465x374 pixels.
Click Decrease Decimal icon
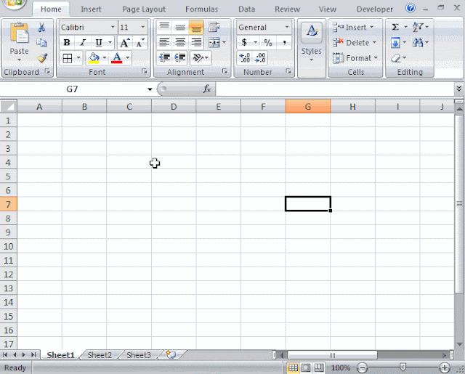click(x=260, y=58)
